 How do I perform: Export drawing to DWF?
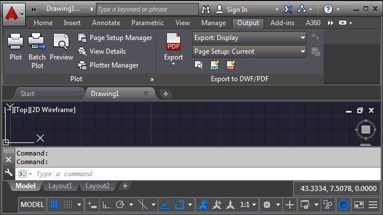(x=214, y=65)
